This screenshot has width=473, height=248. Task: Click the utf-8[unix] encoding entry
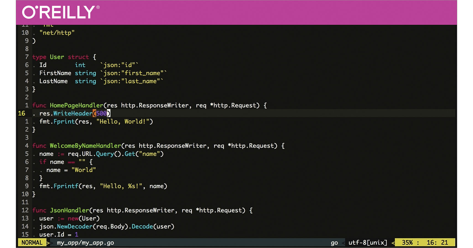pyautogui.click(x=368, y=243)
